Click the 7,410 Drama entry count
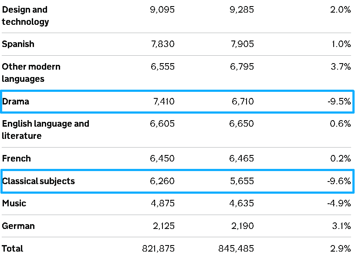 coord(164,101)
